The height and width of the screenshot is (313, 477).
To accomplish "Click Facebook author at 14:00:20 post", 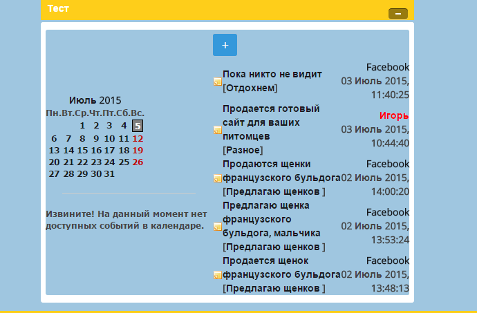I will (x=388, y=164).
